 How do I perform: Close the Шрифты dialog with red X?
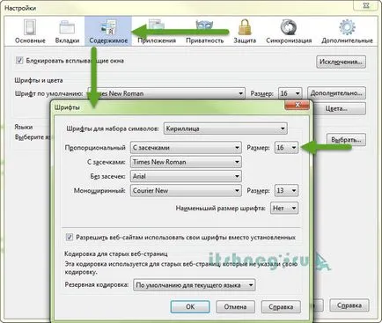298,105
